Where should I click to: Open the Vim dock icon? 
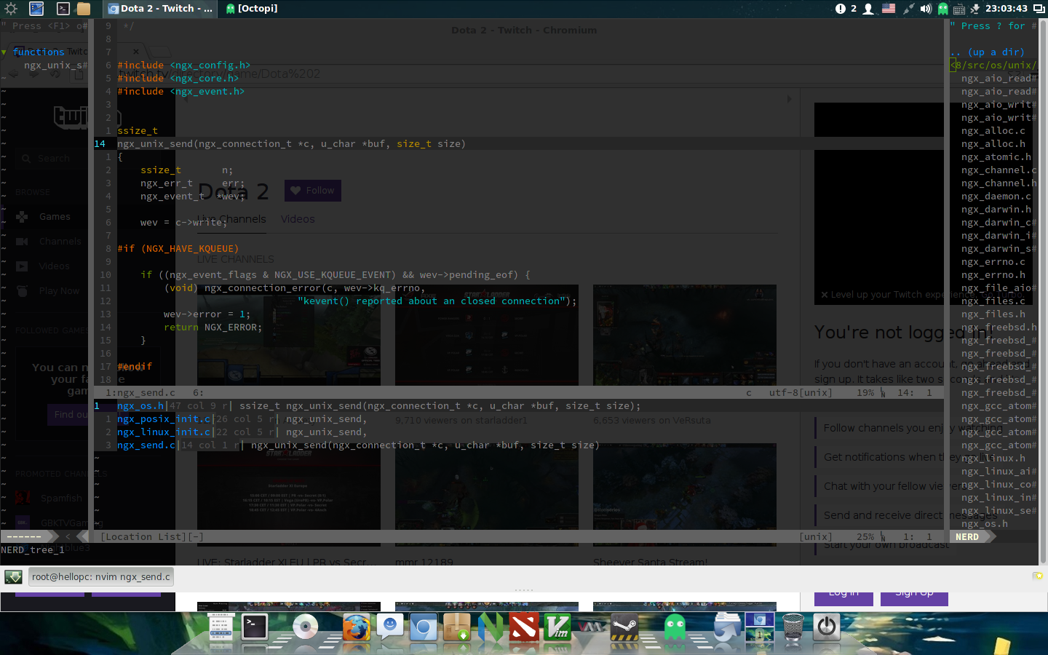point(557,627)
